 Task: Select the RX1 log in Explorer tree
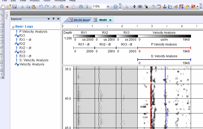point(22,36)
